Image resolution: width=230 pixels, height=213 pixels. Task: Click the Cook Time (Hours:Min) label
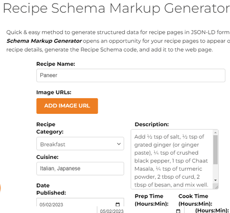pyautogui.click(x=195, y=200)
